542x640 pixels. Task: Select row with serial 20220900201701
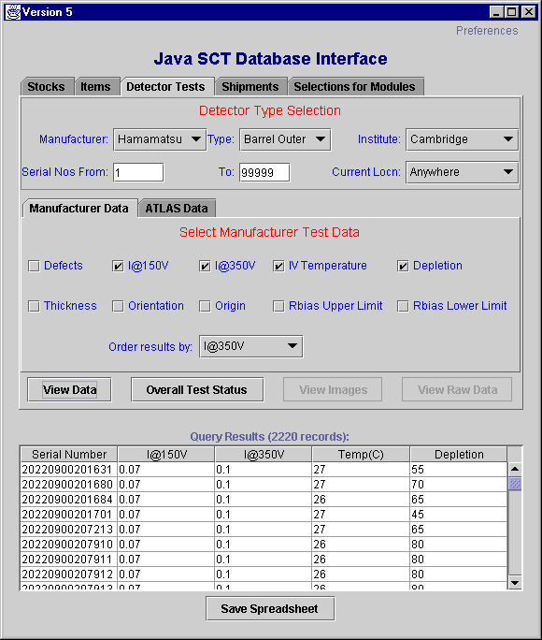pyautogui.click(x=264, y=515)
